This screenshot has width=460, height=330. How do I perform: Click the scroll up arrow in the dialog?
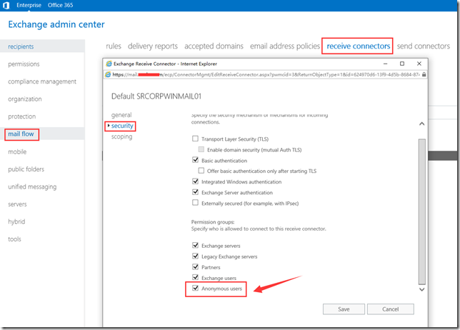422,124
